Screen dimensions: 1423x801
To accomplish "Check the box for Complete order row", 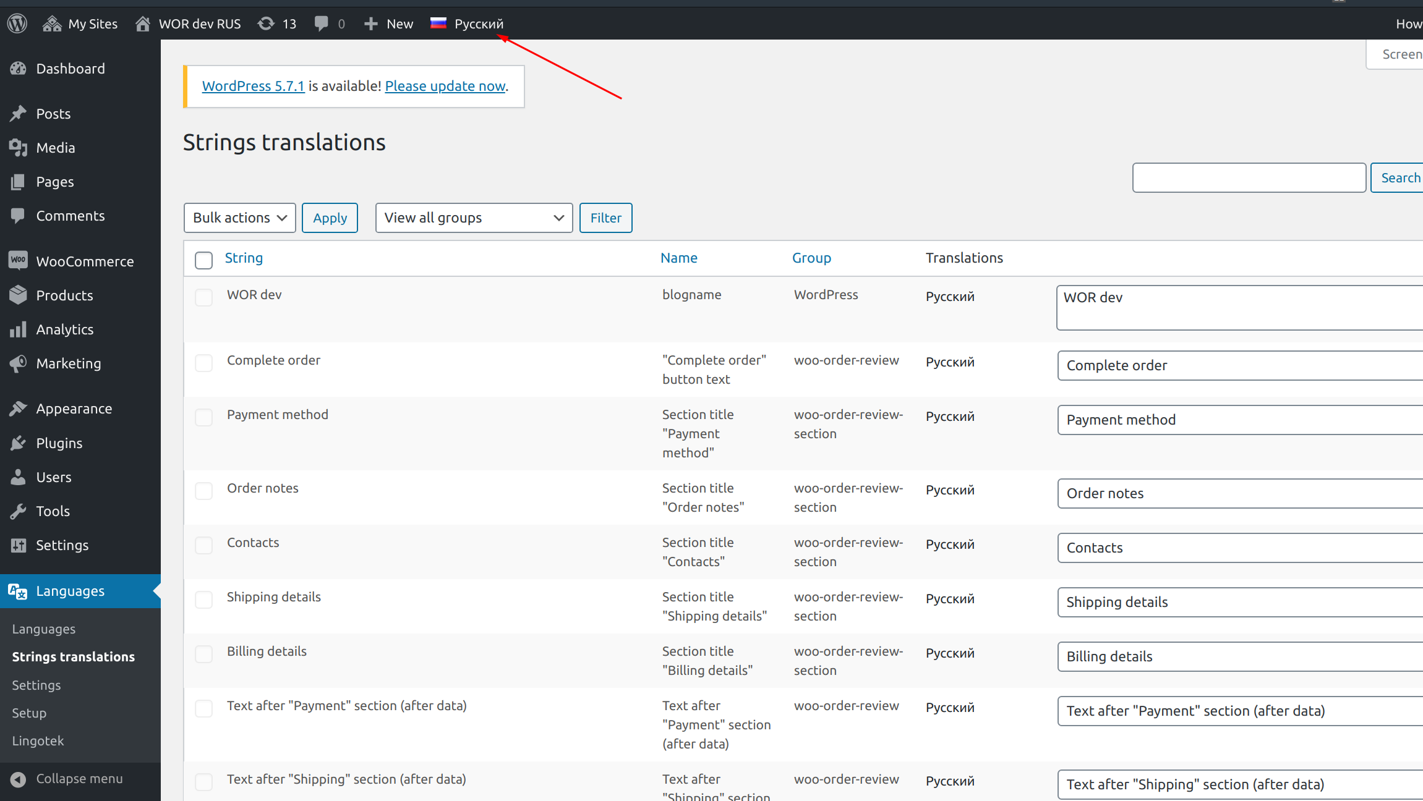I will pos(203,363).
